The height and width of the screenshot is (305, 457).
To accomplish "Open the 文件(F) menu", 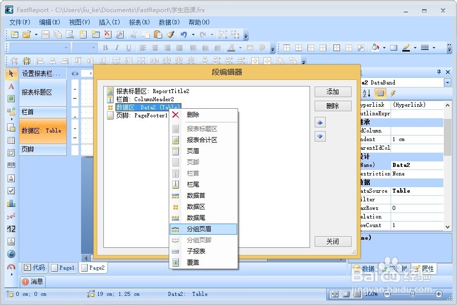I will coord(20,22).
